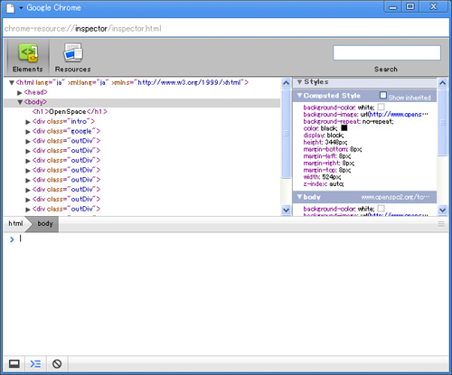Screen dimensions: 452x375
Task: Collapse the html root node
Action: pyautogui.click(x=12, y=82)
